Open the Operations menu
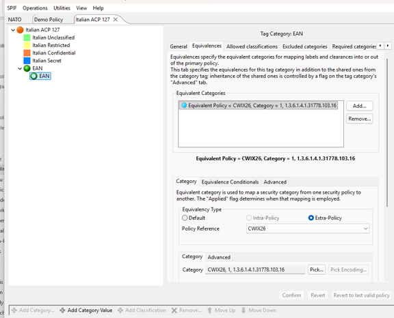Screen dimensions: 394x318 pos(35,8)
